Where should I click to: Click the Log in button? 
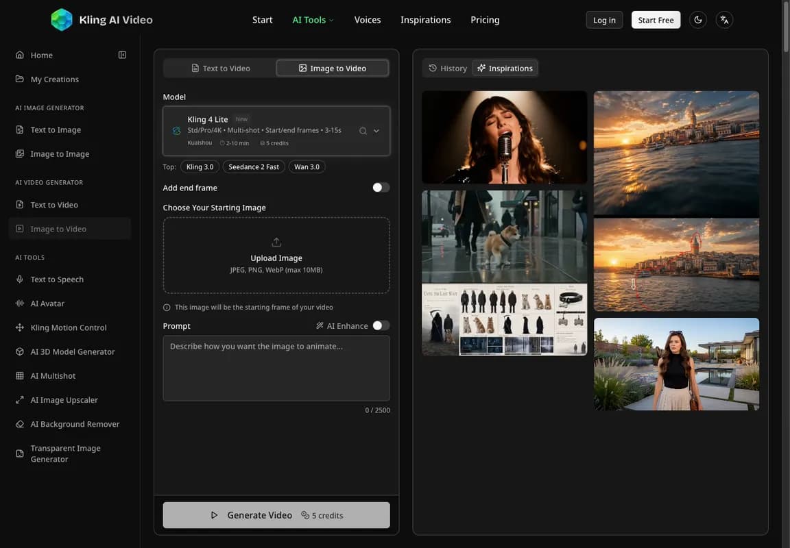(604, 20)
